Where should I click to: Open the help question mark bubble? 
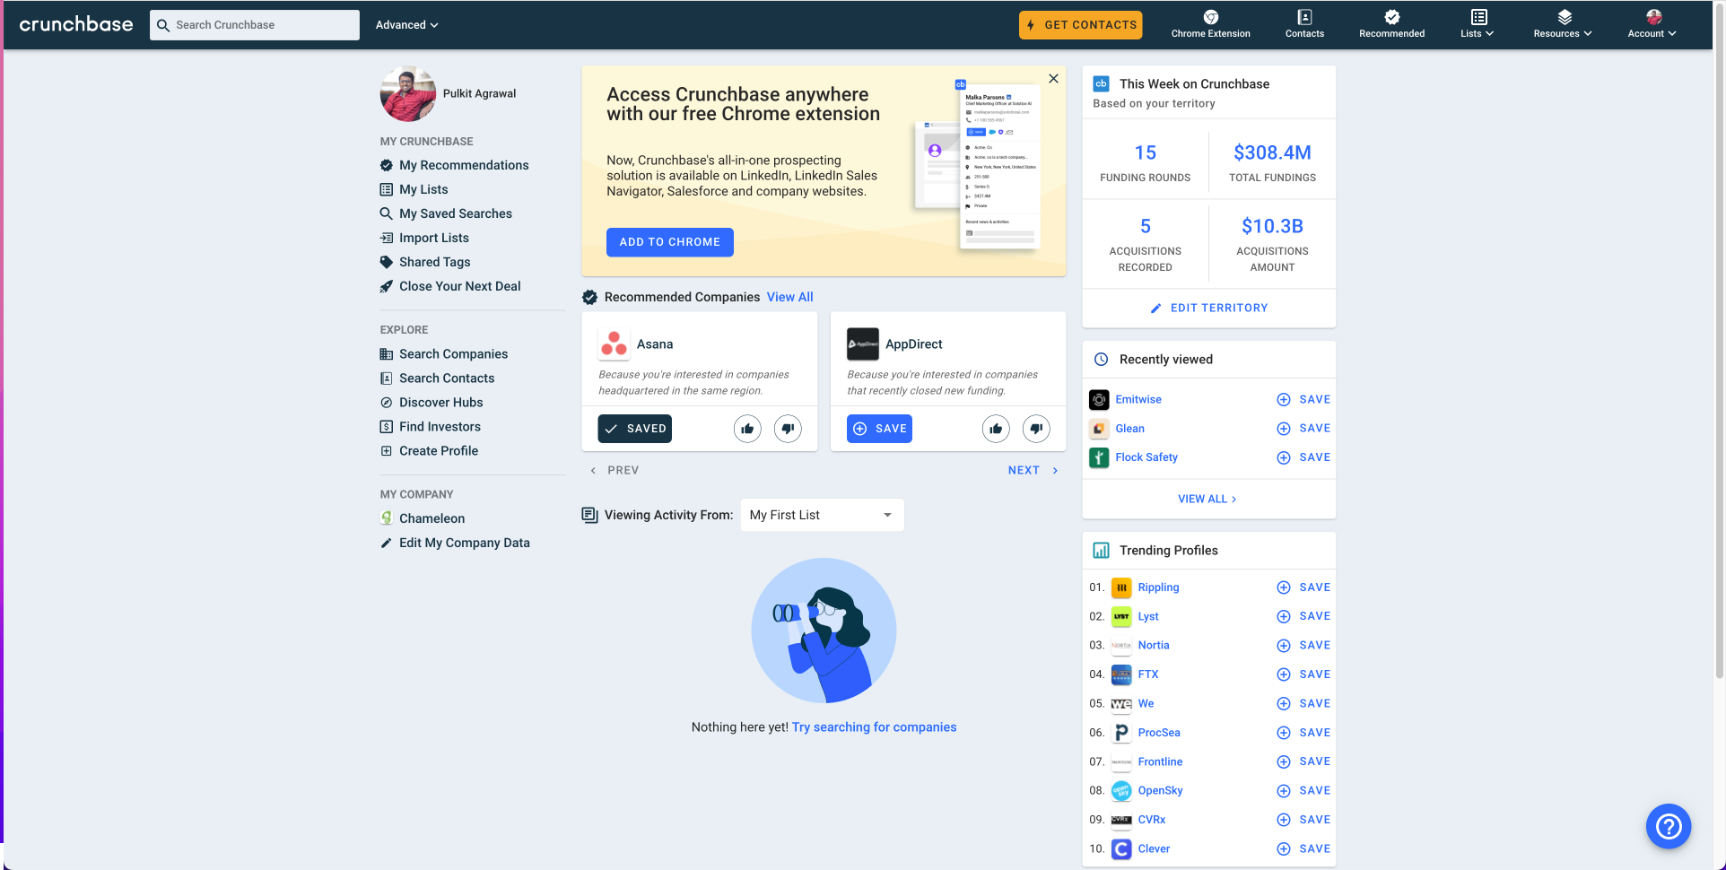[x=1669, y=826]
